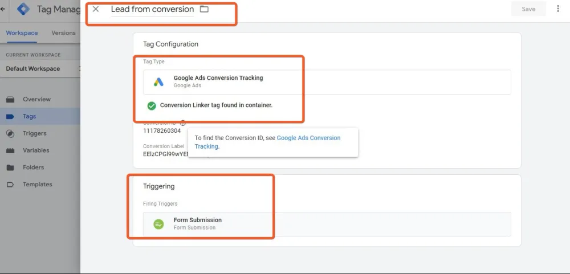
Task: Click the green Form Submission trigger icon
Action: point(158,224)
